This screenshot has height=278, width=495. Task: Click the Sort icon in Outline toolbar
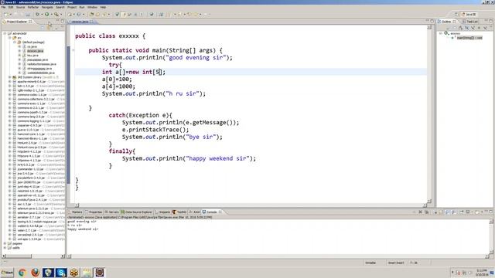click(x=460, y=28)
